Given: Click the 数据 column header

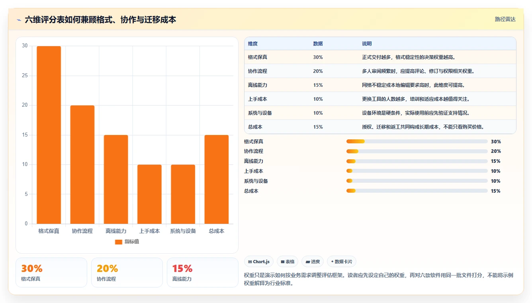Looking at the screenshot, I should [x=318, y=44].
